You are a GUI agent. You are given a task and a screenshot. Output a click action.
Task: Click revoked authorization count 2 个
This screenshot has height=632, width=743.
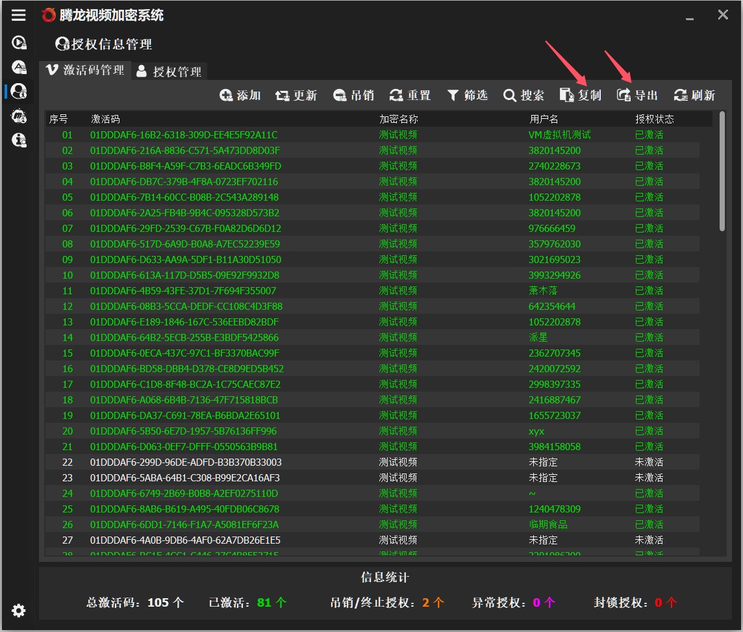(x=433, y=603)
